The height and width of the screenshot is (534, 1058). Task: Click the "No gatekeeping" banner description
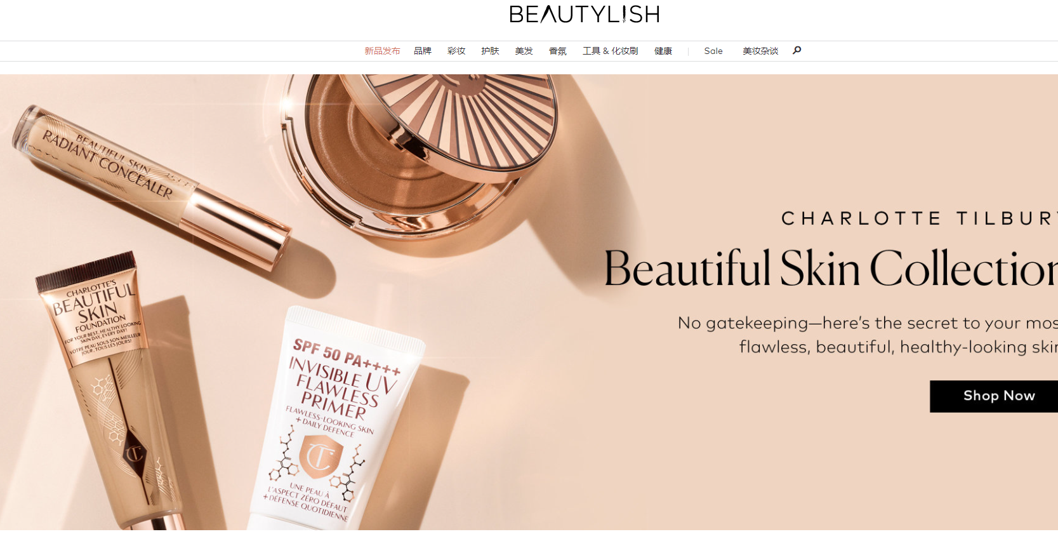[868, 335]
